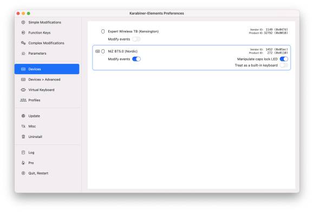The height and width of the screenshot is (212, 314).
Task: Click the Log document icon
Action: [23, 153]
